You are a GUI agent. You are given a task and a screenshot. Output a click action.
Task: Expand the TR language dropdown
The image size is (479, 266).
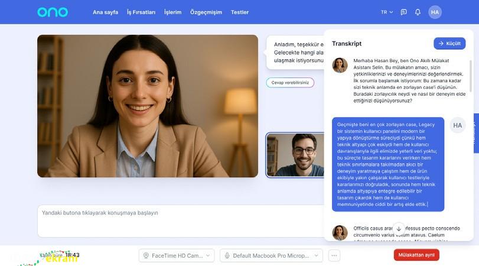pos(387,12)
